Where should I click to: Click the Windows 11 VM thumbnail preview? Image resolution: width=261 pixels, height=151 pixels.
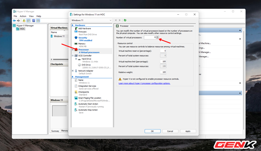[x=60, y=111]
